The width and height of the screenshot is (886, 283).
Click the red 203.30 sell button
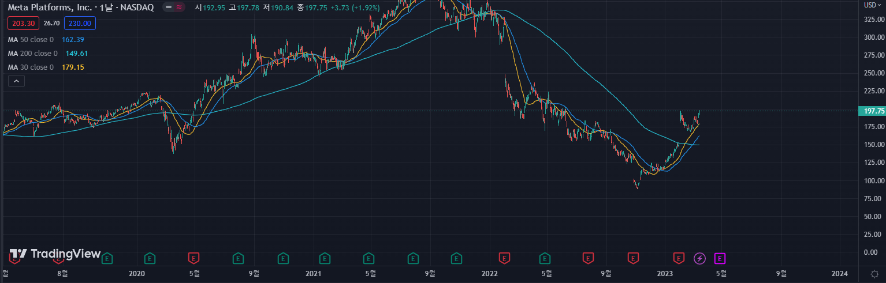click(x=23, y=23)
